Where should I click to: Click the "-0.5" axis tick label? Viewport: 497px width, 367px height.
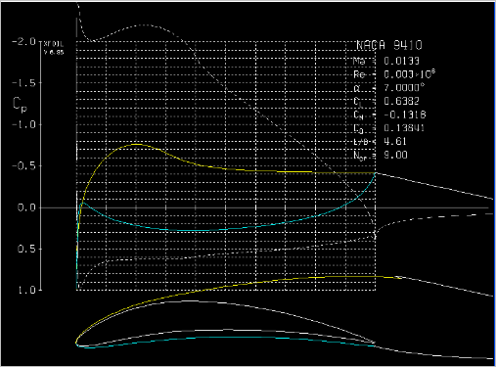(x=23, y=166)
